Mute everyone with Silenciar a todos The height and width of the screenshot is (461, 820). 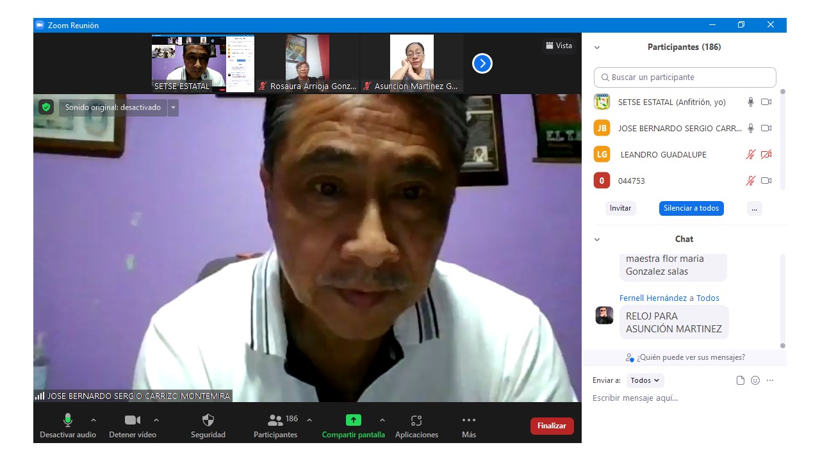click(x=691, y=208)
